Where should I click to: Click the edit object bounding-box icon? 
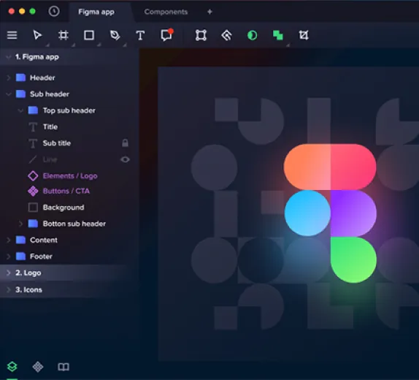point(201,35)
